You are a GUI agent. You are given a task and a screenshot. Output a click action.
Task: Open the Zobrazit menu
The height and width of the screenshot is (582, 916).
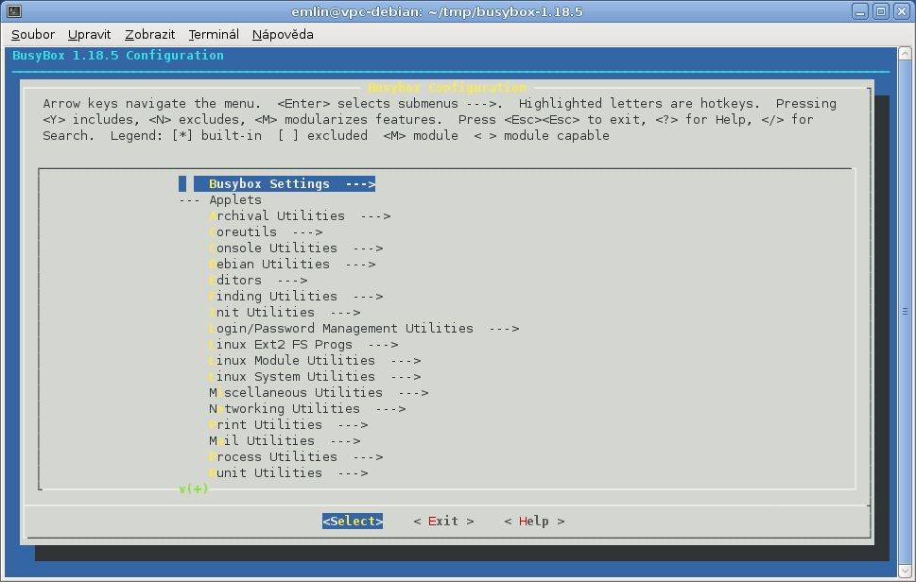(x=150, y=34)
